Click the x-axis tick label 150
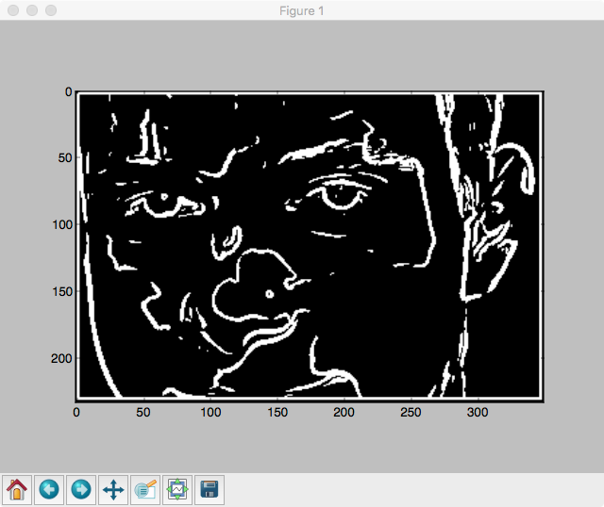The height and width of the screenshot is (507, 604). point(277,413)
